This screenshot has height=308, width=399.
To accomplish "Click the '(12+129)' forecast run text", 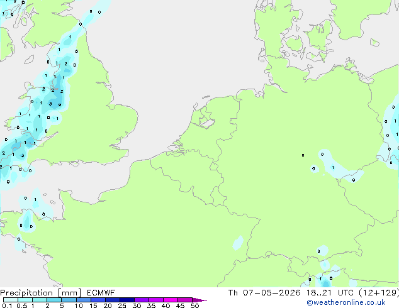I will tap(379, 293).
